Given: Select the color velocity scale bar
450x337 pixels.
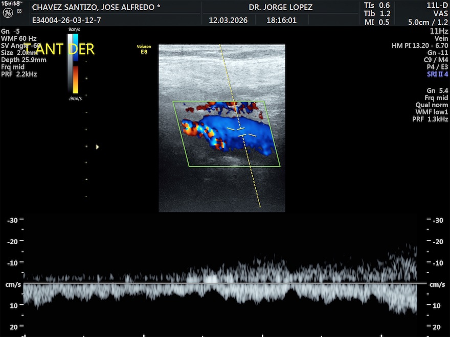Looking at the screenshot, I should pos(76,64).
